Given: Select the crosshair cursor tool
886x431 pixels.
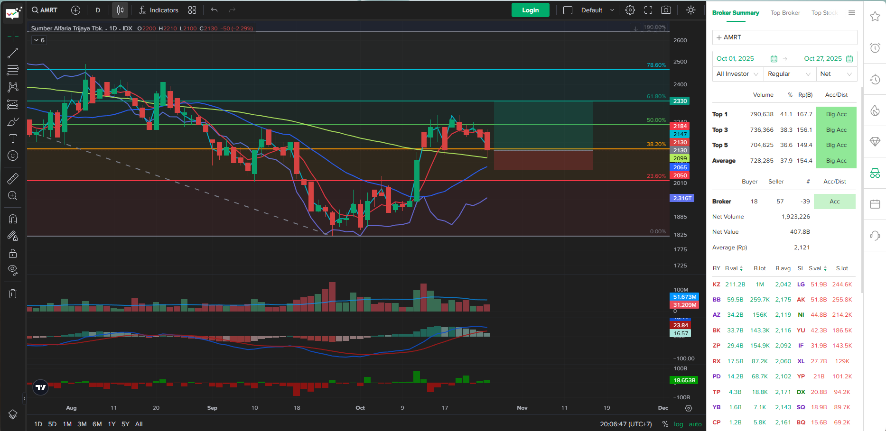Looking at the screenshot, I should click(x=13, y=36).
